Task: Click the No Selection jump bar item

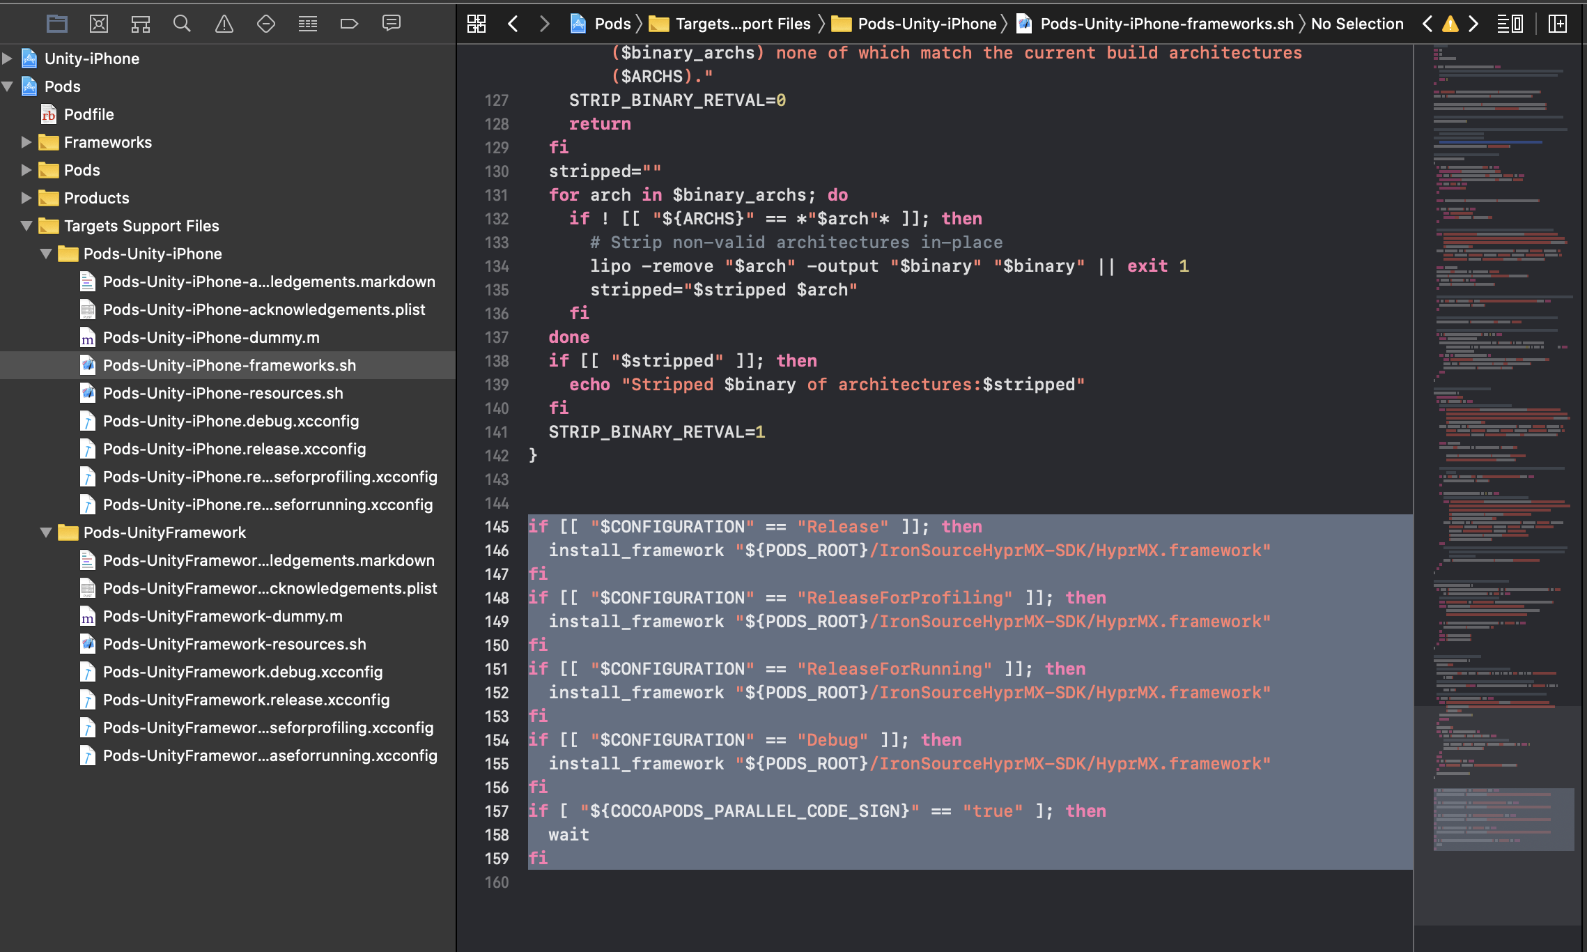Action: tap(1356, 24)
